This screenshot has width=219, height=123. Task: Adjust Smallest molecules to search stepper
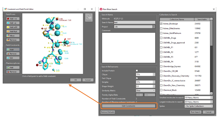pos(211,98)
